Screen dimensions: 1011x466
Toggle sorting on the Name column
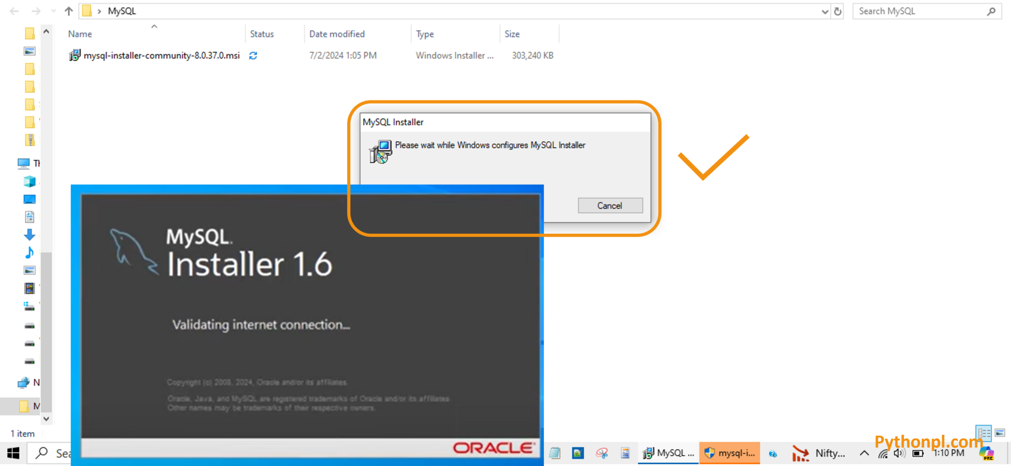point(79,34)
